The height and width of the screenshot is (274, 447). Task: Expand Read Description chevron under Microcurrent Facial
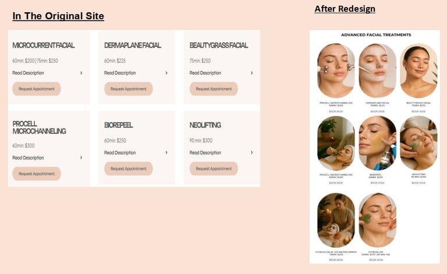click(81, 73)
